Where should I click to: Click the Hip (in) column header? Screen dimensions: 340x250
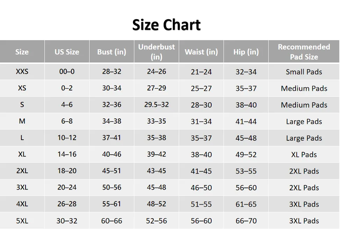point(246,52)
